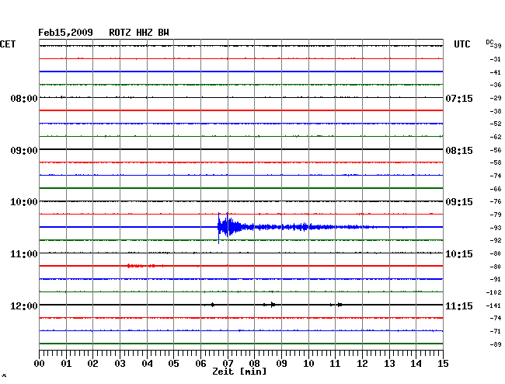
Task: Select the station label ROTZ HHZ BW
Action: point(139,33)
